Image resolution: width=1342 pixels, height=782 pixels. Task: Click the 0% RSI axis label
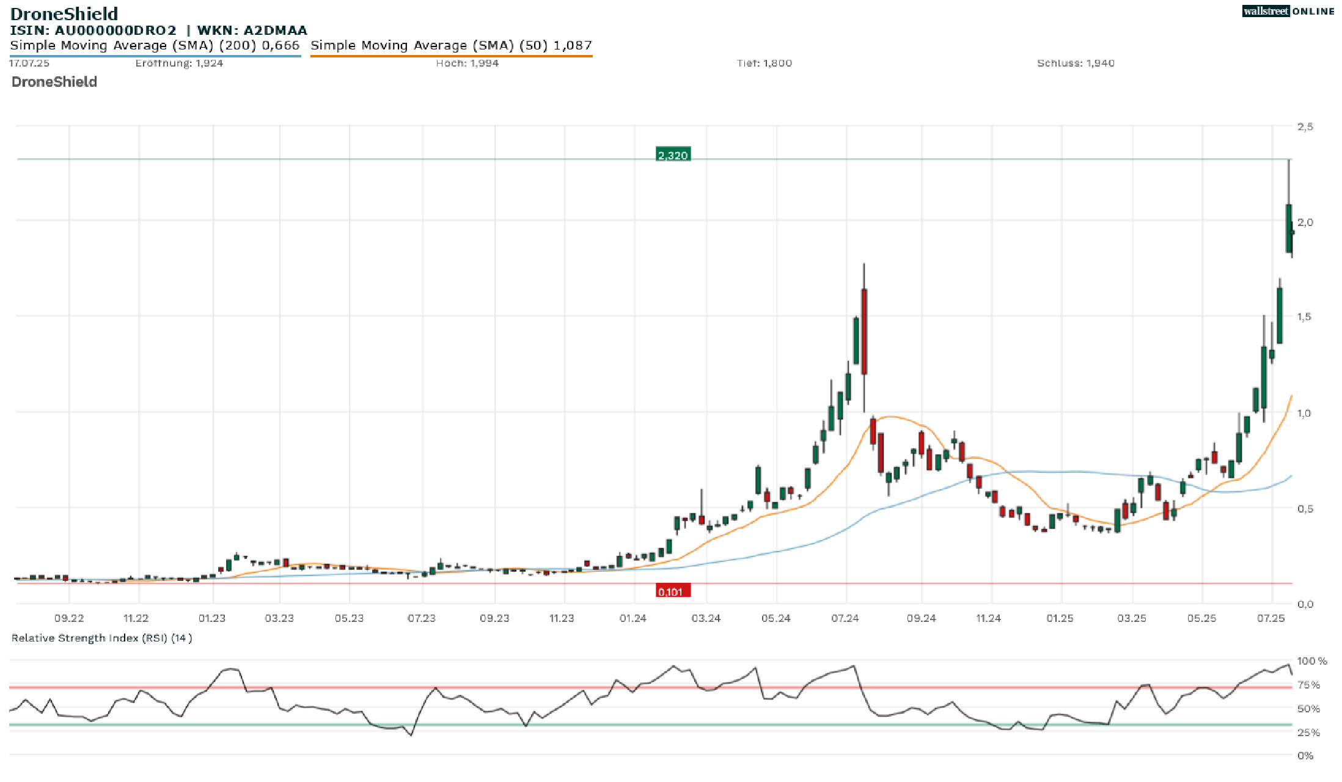coord(1305,756)
